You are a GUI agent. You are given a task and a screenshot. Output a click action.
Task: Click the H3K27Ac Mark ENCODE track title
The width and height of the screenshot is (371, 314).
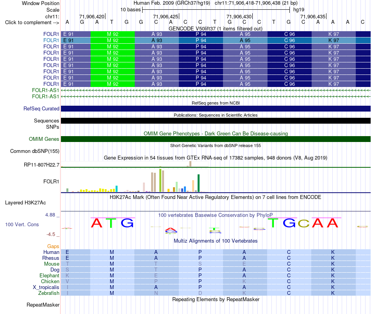(216, 197)
